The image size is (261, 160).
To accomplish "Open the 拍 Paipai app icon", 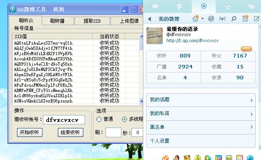I will (240, 158).
